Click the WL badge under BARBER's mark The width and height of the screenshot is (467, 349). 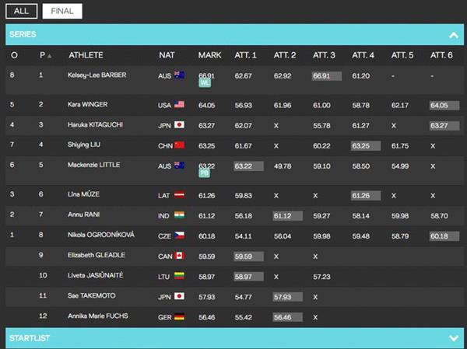point(205,83)
